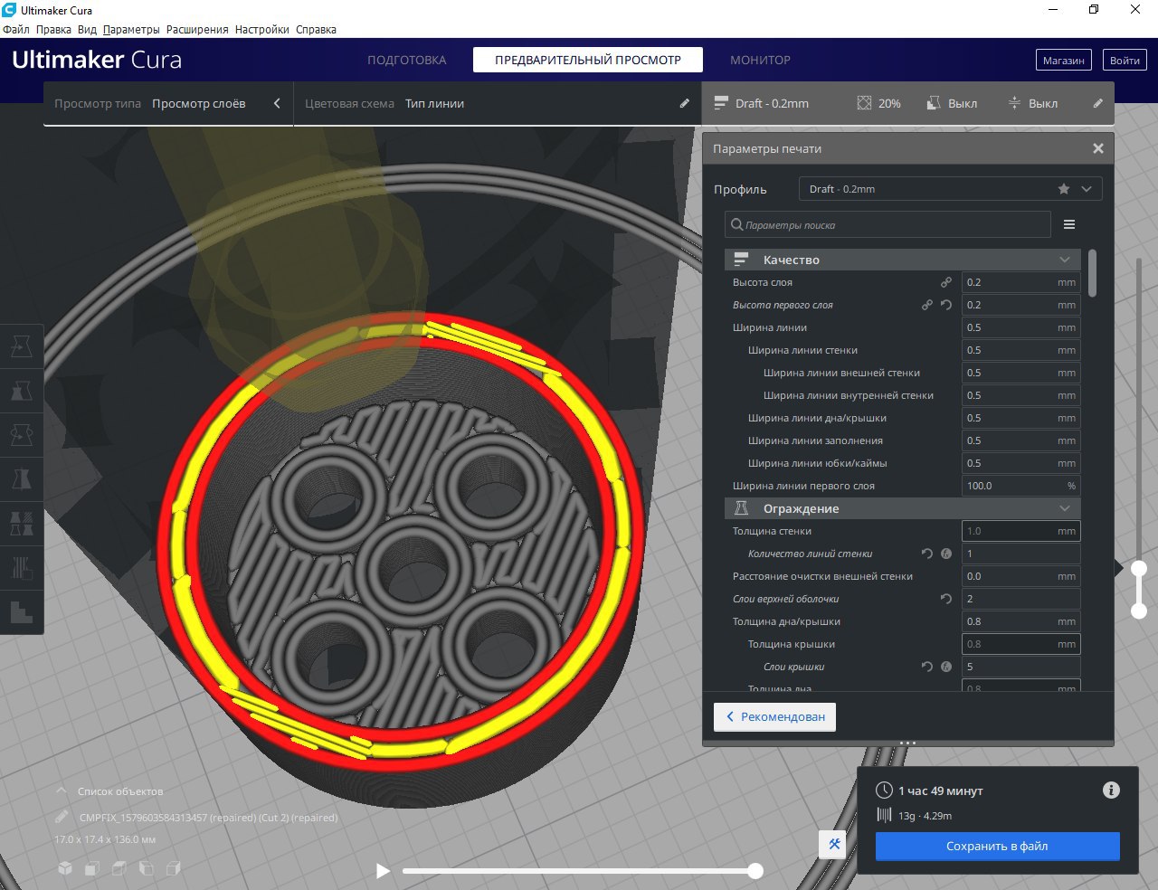Switch to ПОДГОТОВКА stage tab
Screen dimensions: 1158x890
point(406,60)
